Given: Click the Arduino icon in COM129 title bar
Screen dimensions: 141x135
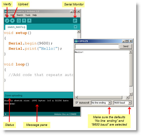Looking at the screenshot, I should pos(76,41).
